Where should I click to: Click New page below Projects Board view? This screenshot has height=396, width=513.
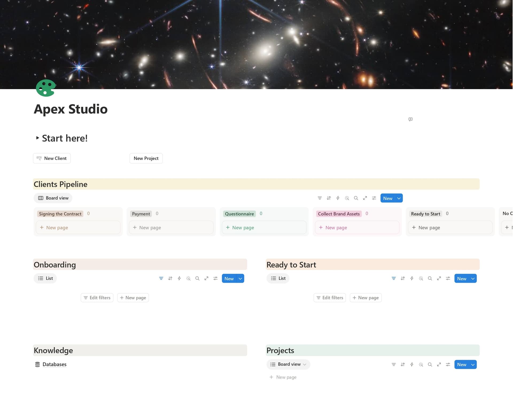[x=283, y=377]
